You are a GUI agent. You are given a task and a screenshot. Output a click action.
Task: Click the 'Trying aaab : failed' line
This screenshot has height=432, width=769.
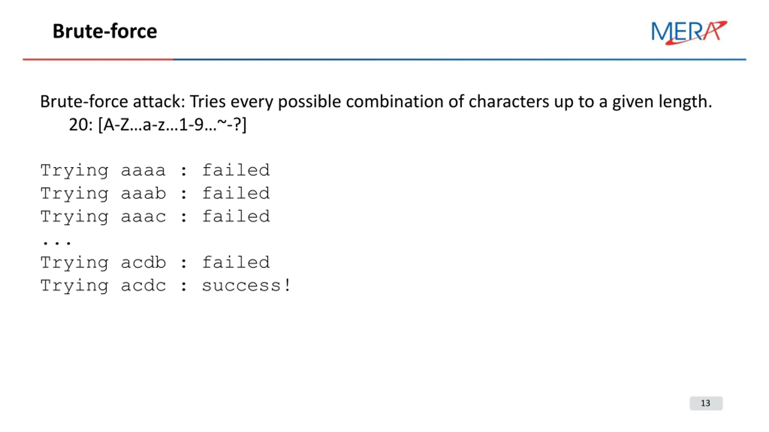pyautogui.click(x=155, y=193)
